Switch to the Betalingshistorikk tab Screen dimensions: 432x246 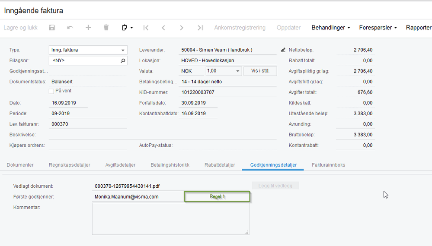pyautogui.click(x=170, y=165)
